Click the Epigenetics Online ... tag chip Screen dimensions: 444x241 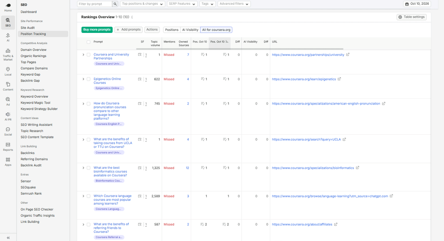[109, 88]
